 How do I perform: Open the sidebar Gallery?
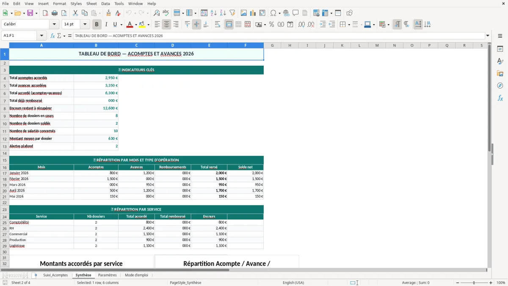point(500,73)
